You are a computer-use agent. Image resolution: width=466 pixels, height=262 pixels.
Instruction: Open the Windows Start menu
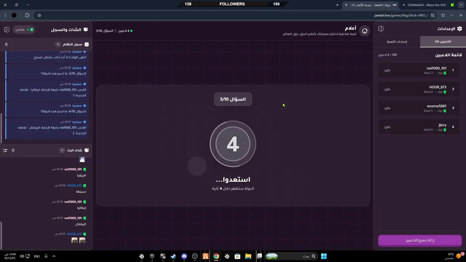pyautogui.click(x=324, y=256)
